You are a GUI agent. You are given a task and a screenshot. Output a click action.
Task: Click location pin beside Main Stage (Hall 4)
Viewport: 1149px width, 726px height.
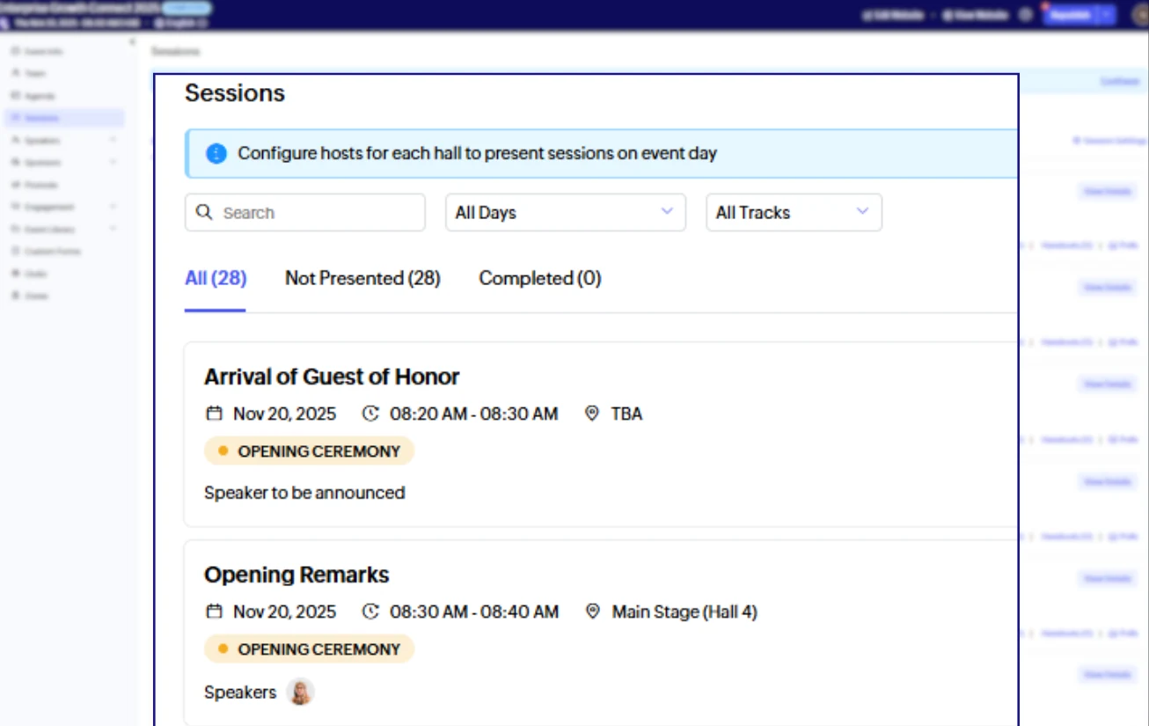592,611
